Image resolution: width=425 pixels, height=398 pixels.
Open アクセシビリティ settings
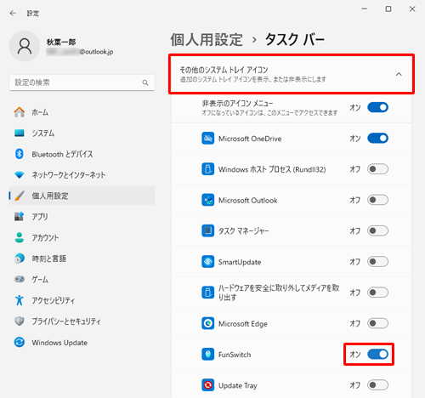pyautogui.click(x=82, y=300)
